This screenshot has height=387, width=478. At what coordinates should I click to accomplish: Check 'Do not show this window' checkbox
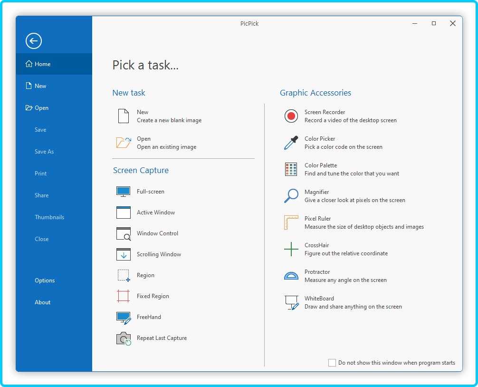(332, 363)
